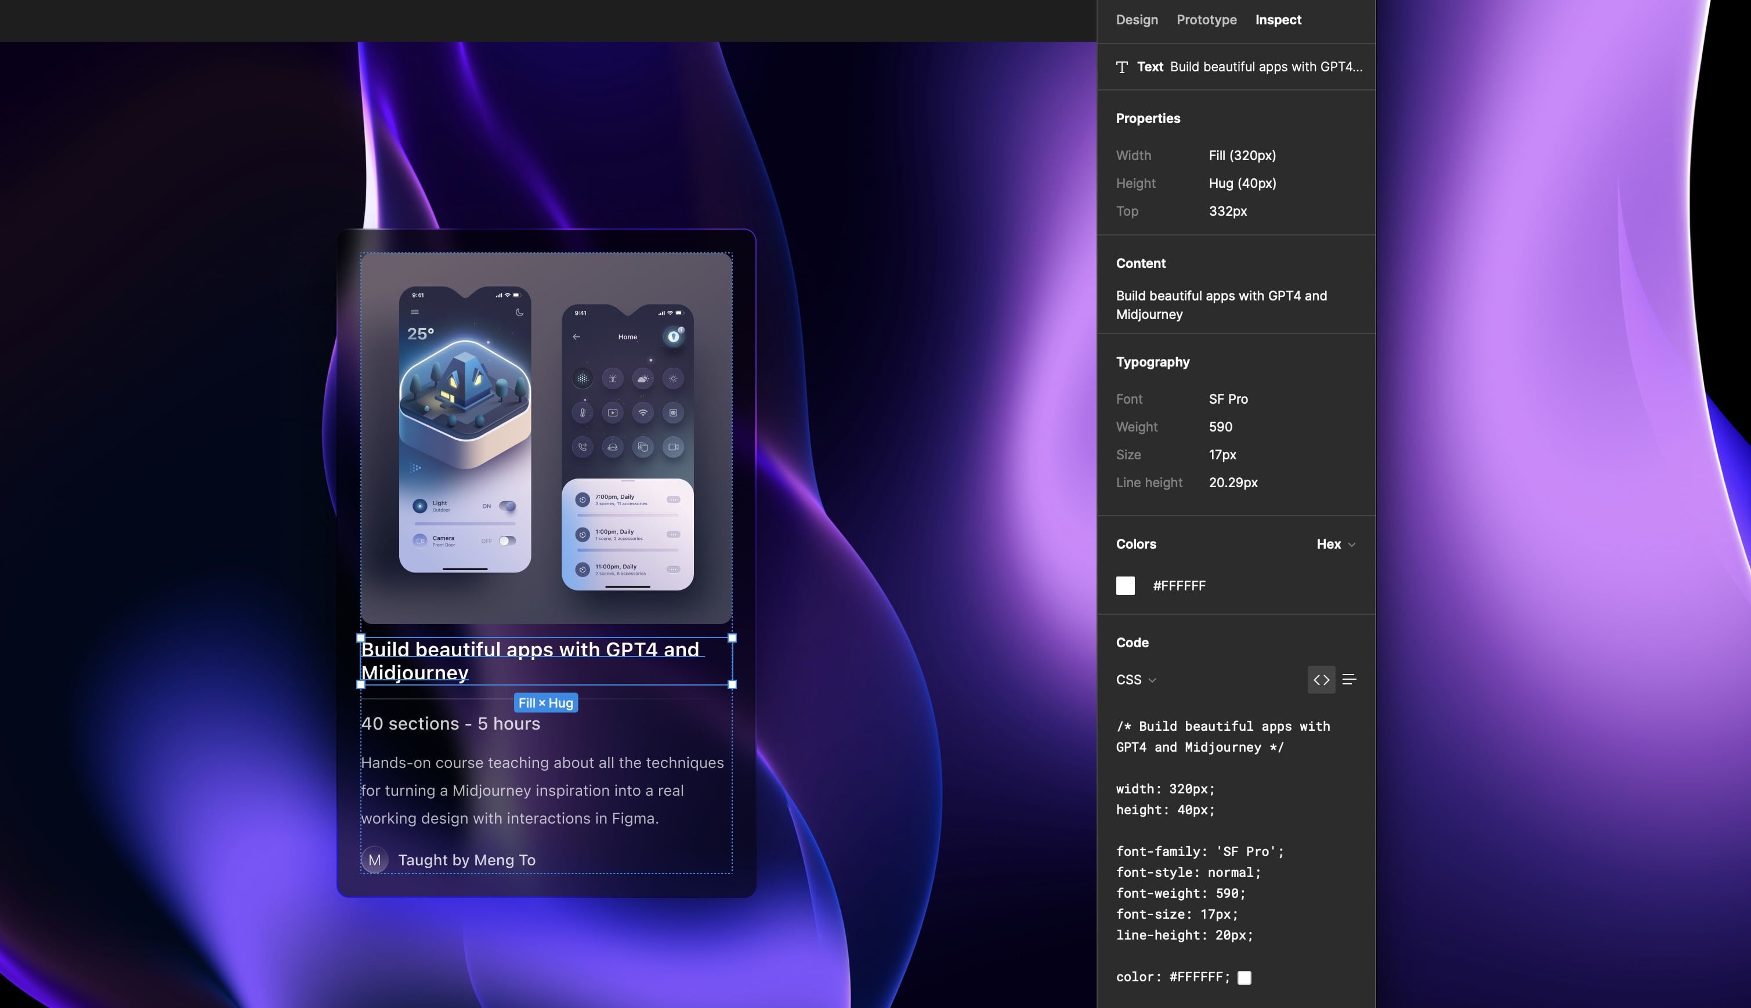Click the text type icon in panel header
The image size is (1751, 1008).
click(1122, 67)
